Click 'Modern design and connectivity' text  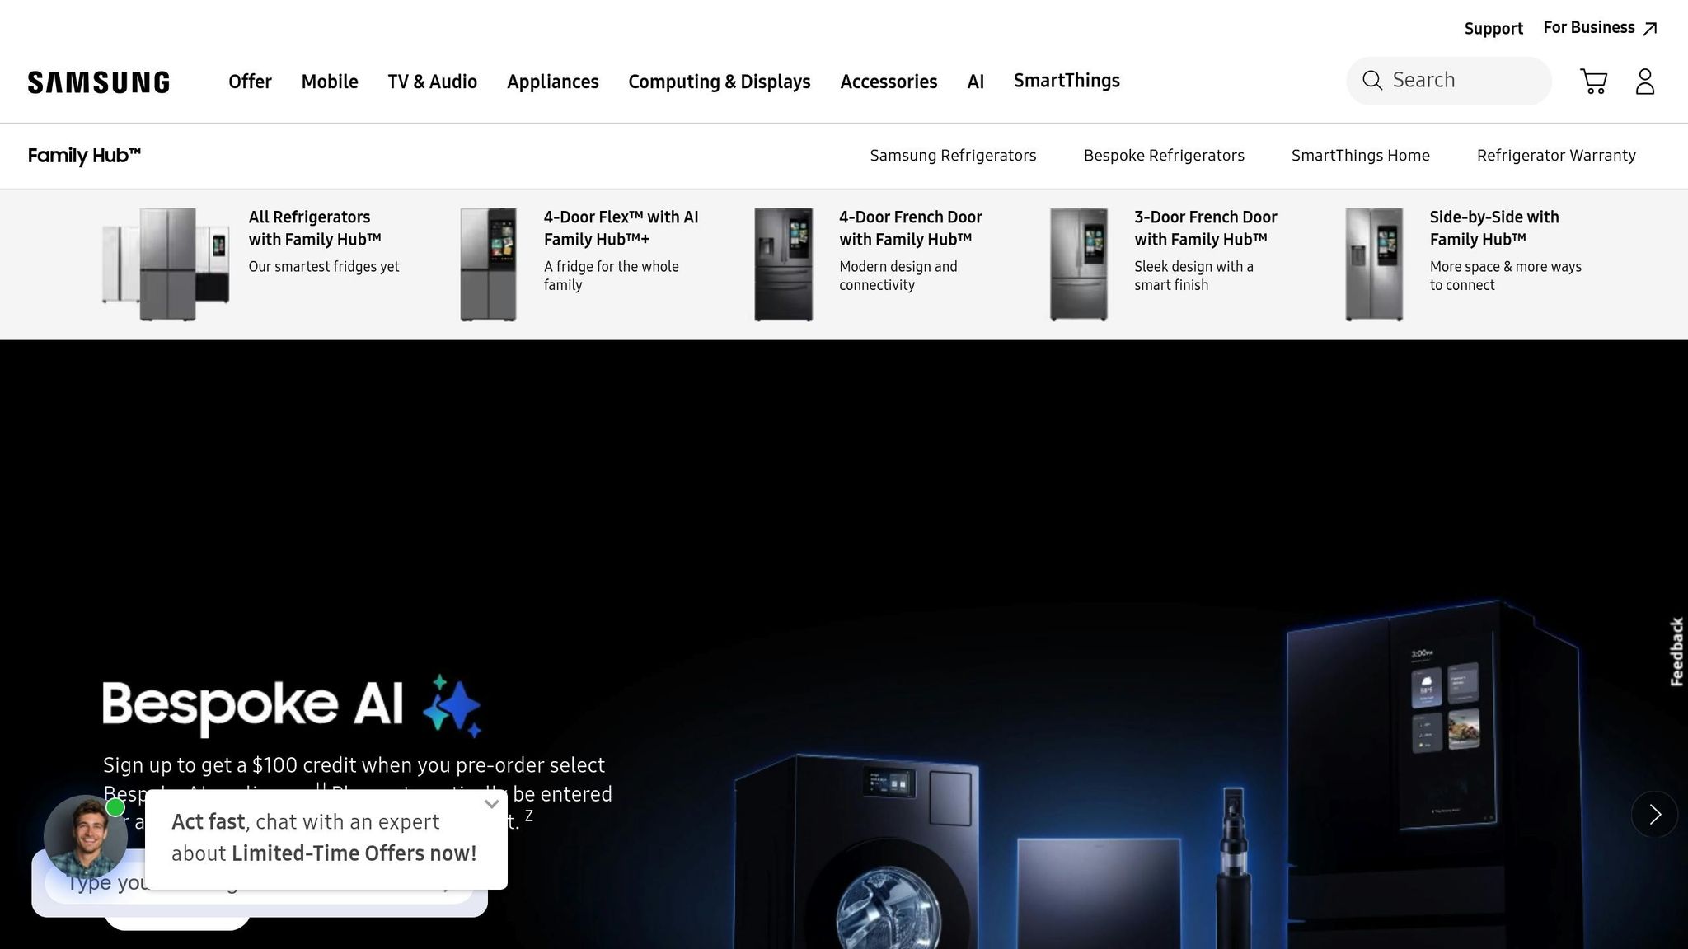click(898, 276)
